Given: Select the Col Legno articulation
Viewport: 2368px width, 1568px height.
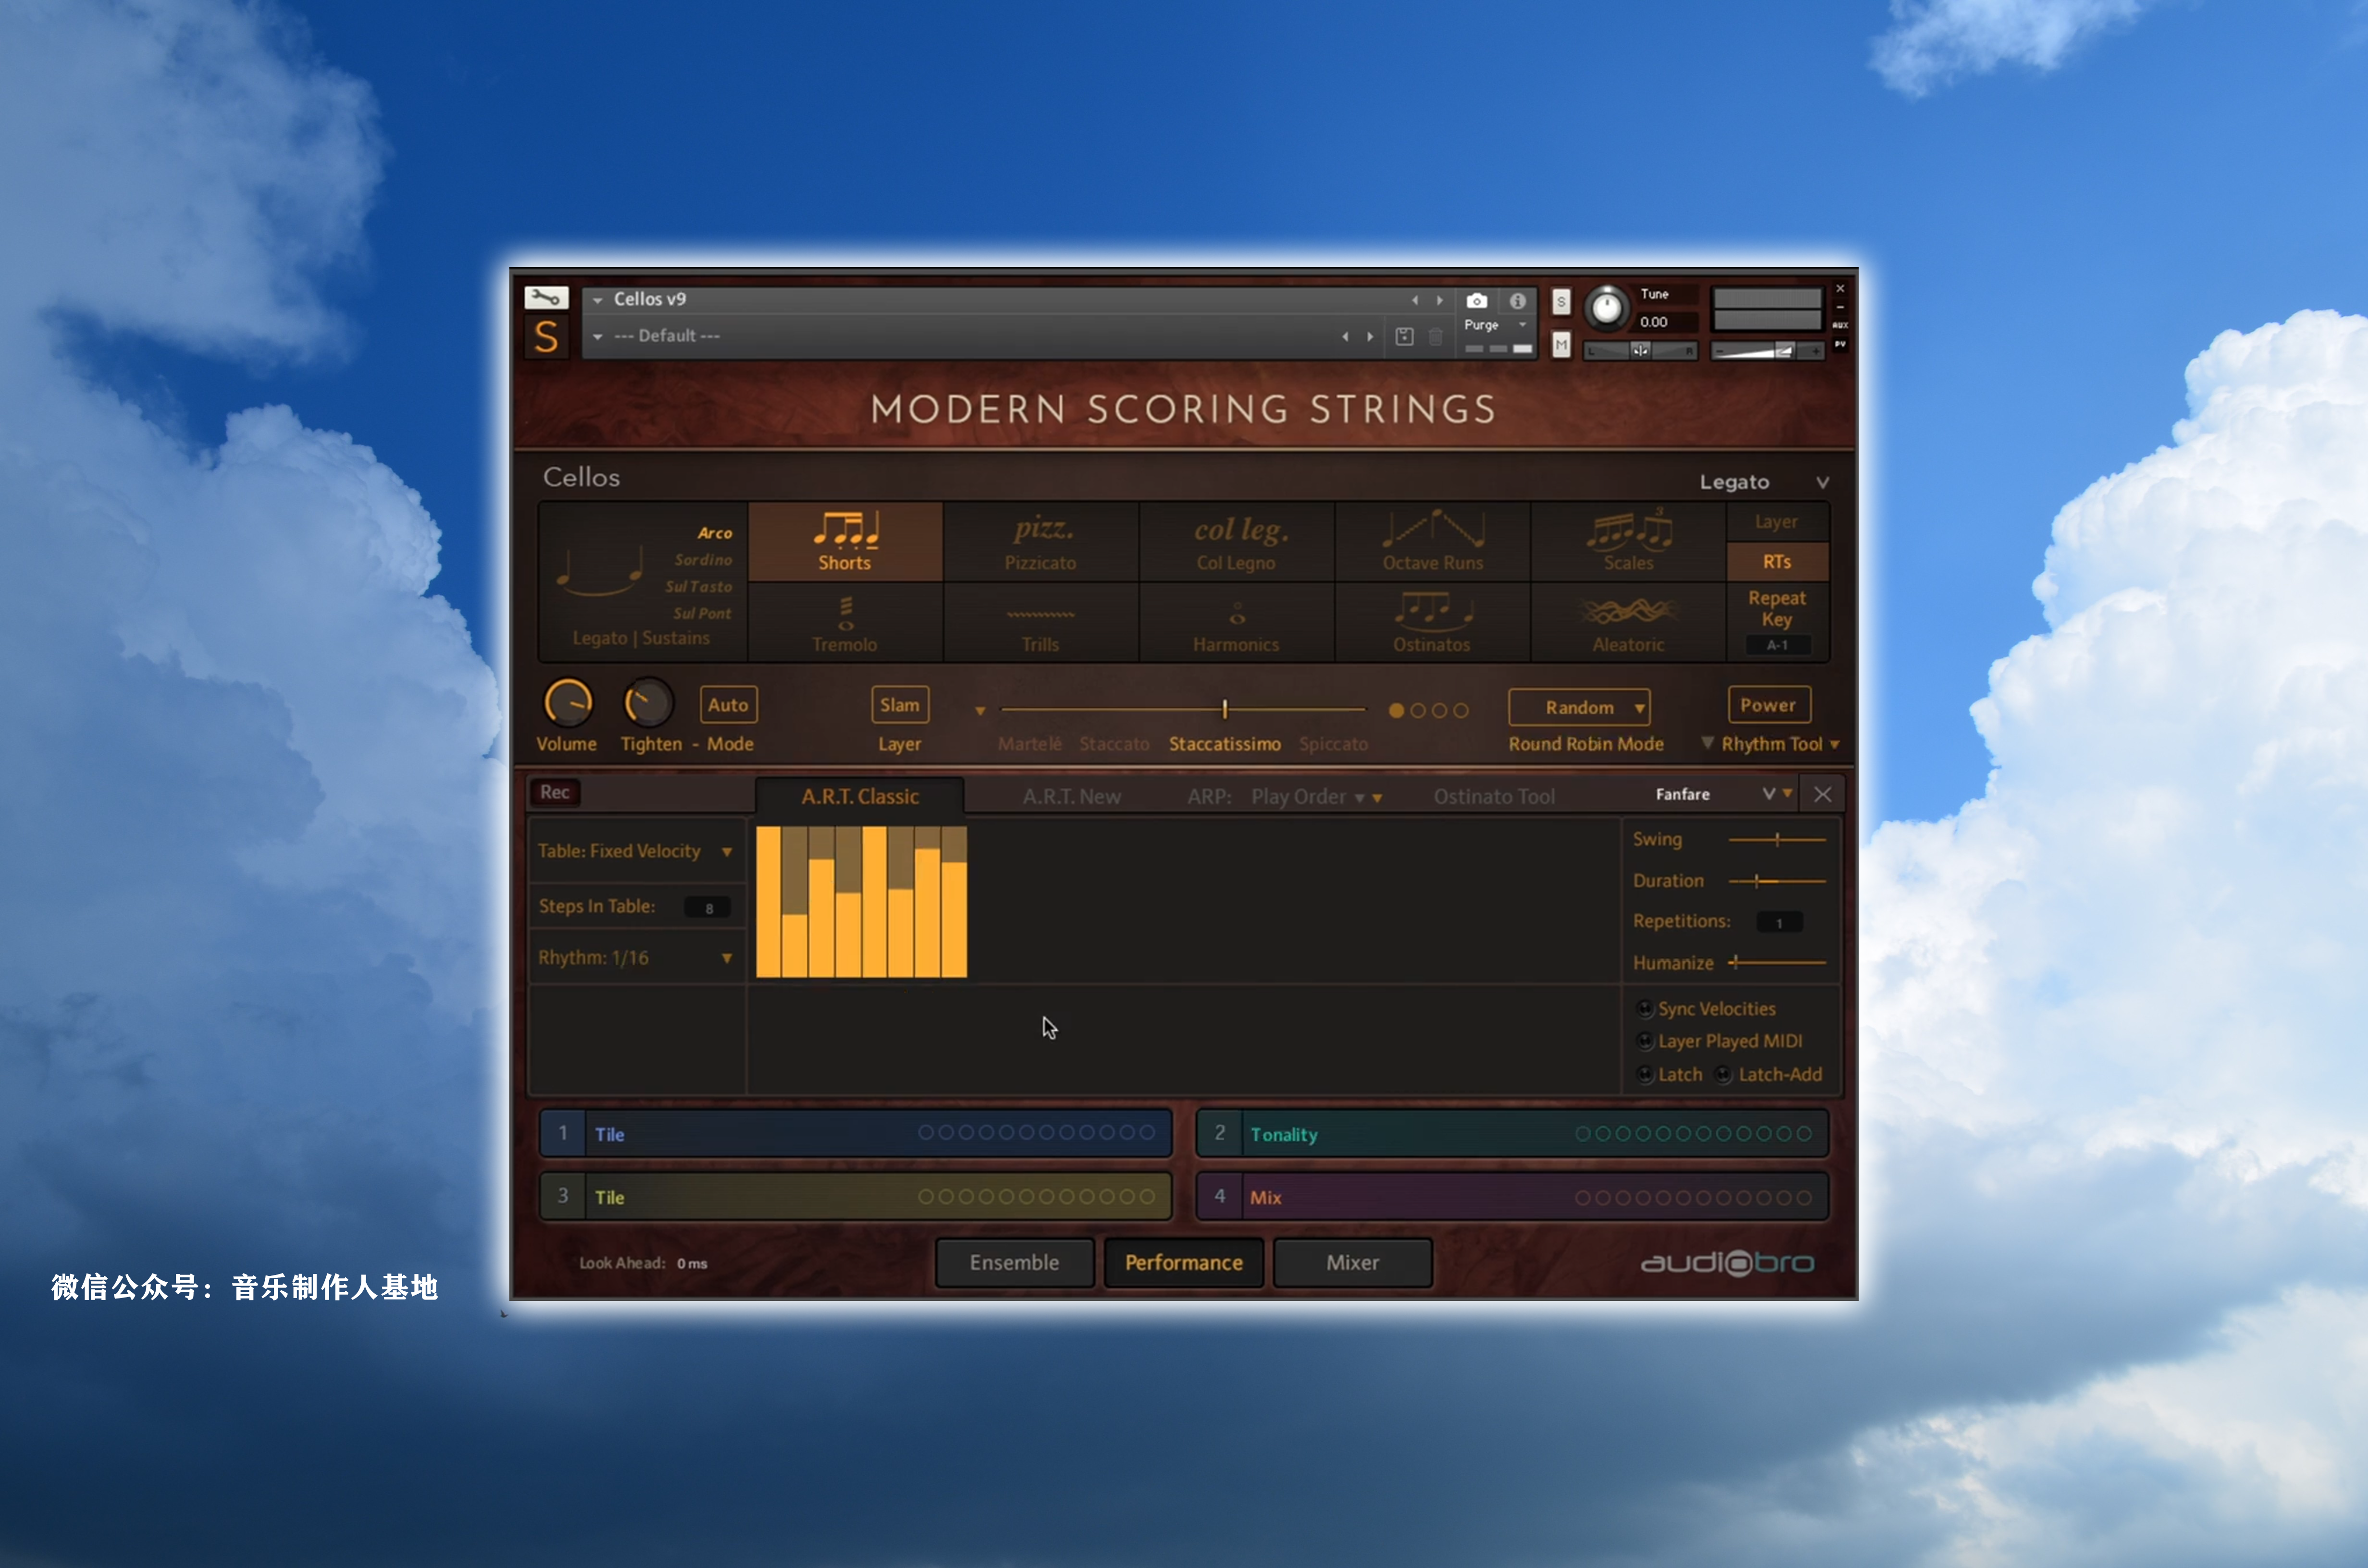Looking at the screenshot, I should [1236, 542].
